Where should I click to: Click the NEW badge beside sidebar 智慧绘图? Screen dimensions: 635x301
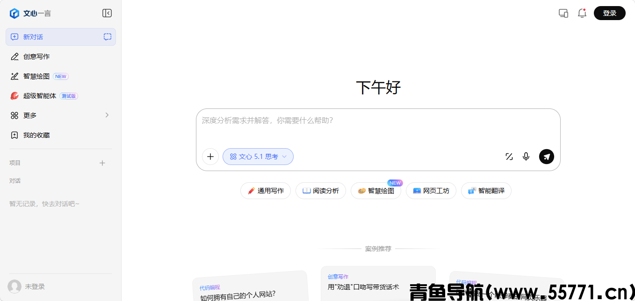point(61,76)
